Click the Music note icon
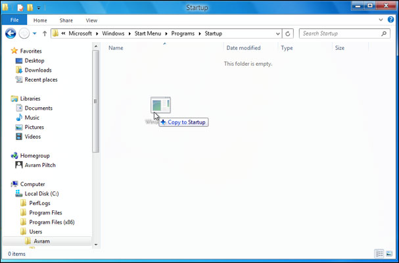The width and height of the screenshot is (399, 263). pos(19,118)
